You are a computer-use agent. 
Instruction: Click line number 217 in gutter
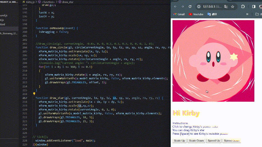(x=25, y=98)
